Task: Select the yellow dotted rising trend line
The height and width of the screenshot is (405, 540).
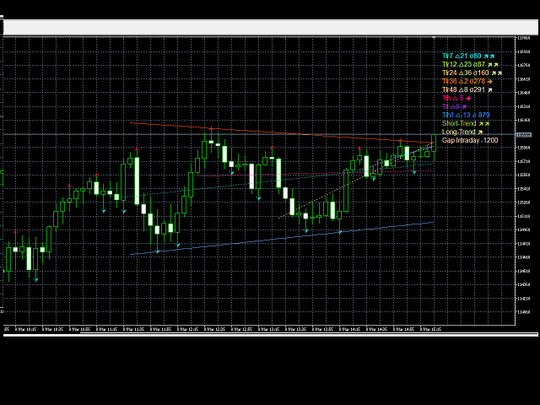Action: [354, 182]
